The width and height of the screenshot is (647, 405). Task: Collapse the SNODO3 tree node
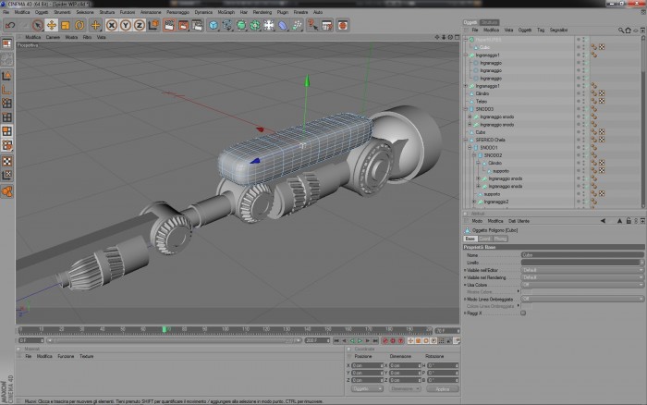[x=466, y=109]
